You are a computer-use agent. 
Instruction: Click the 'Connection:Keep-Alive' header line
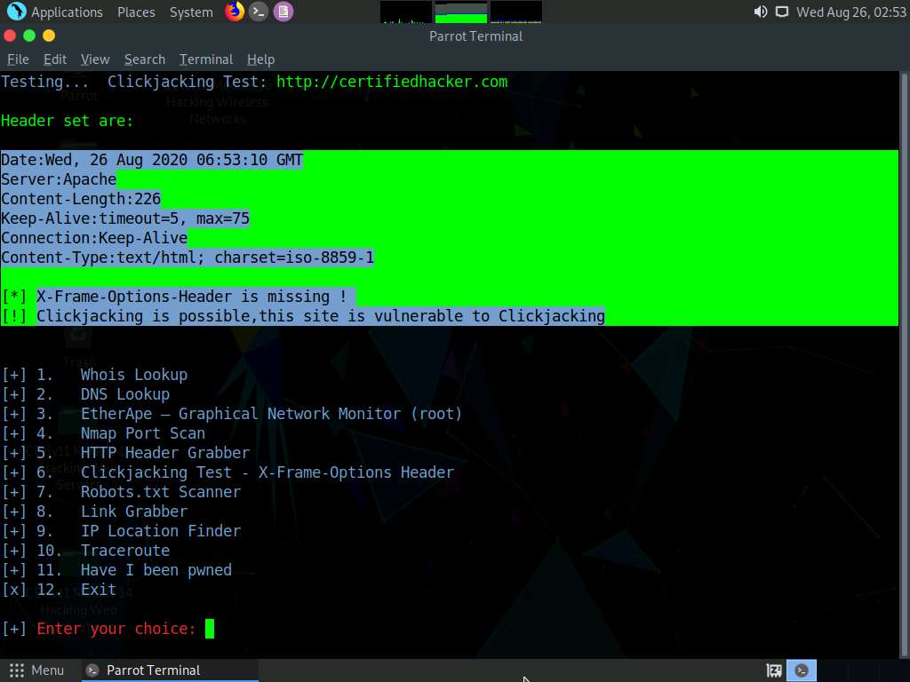pos(94,238)
